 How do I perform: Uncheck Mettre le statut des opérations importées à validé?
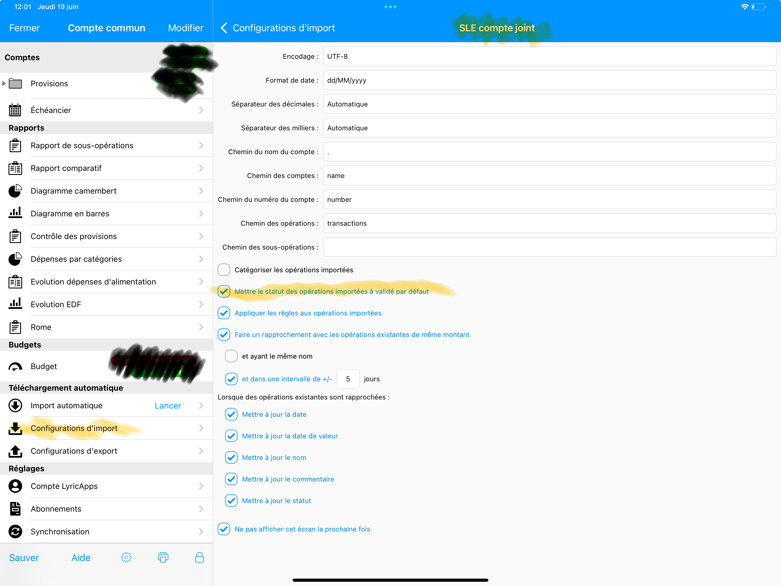click(224, 291)
